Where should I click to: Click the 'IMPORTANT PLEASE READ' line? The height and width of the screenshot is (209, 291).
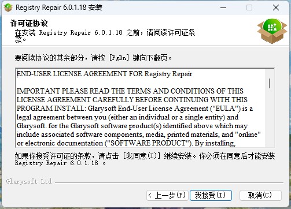(x=130, y=91)
